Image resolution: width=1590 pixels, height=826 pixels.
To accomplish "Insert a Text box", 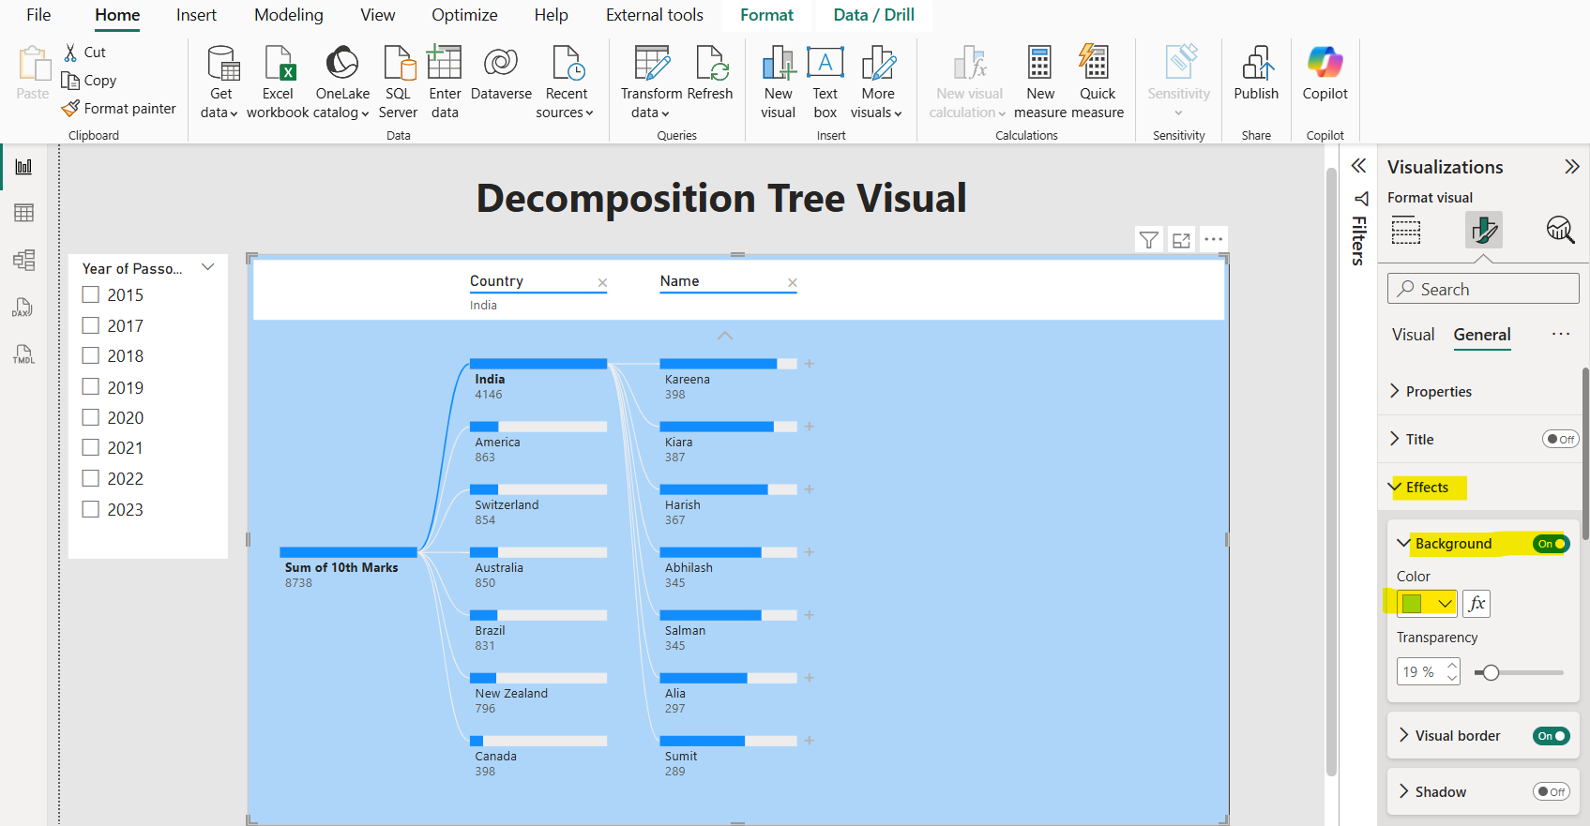I will click(825, 64).
